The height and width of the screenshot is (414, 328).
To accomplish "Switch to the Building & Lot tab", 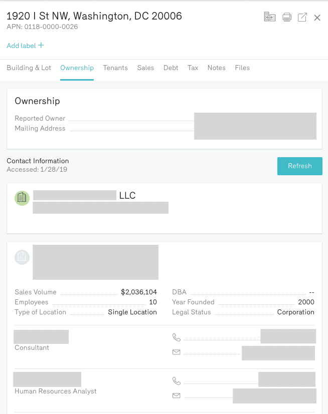I will [x=29, y=68].
